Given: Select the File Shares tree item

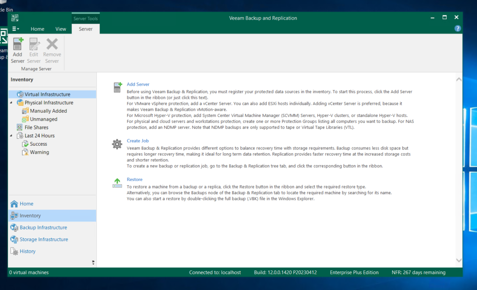Looking at the screenshot, I should pyautogui.click(x=37, y=127).
